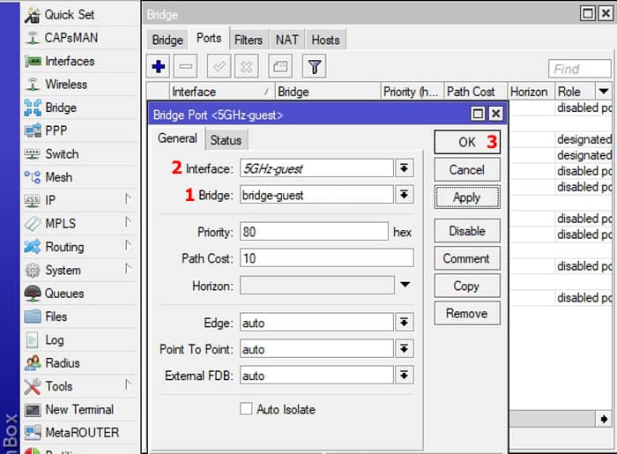Sort by the Horizon column header
This screenshot has height=454, width=617.
point(531,92)
